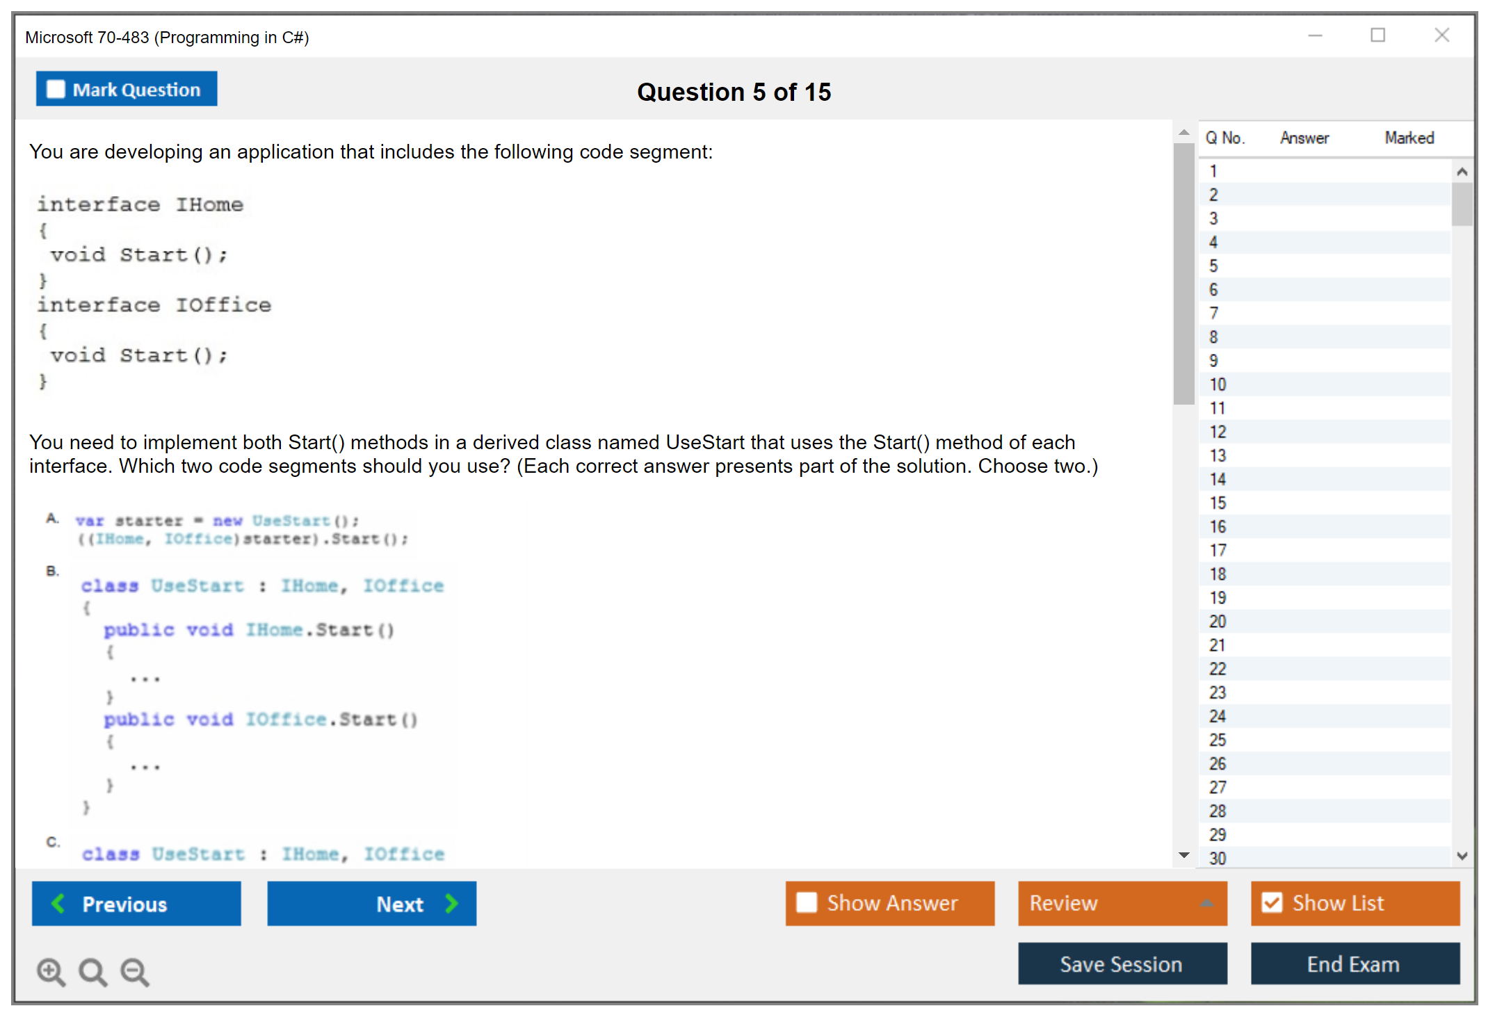Click the green right chevron on Next
The width and height of the screenshot is (1495, 1022).
click(451, 903)
